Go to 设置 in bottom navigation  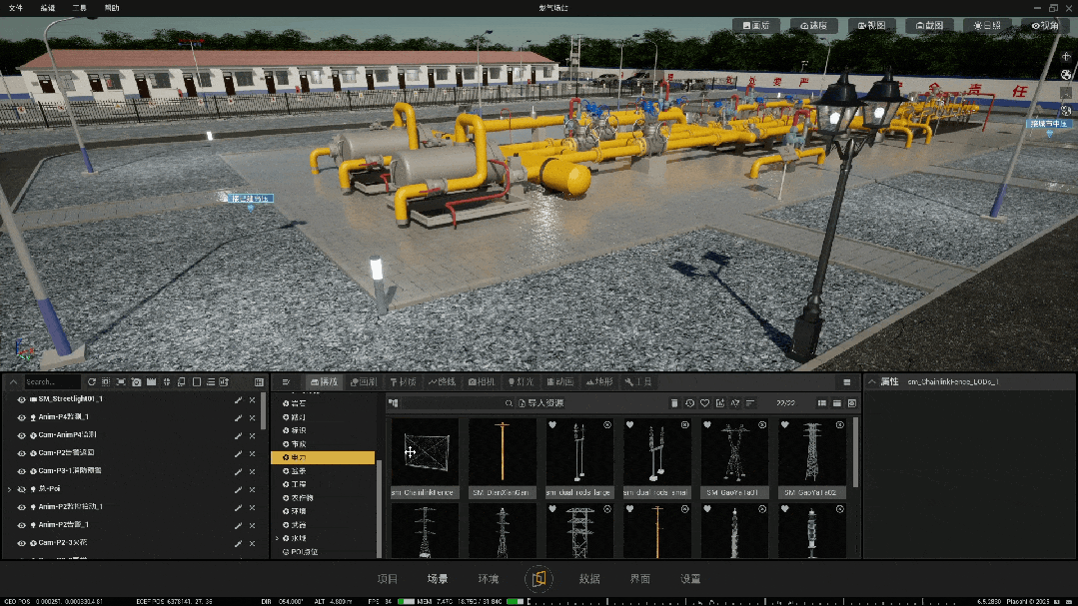pyautogui.click(x=691, y=579)
